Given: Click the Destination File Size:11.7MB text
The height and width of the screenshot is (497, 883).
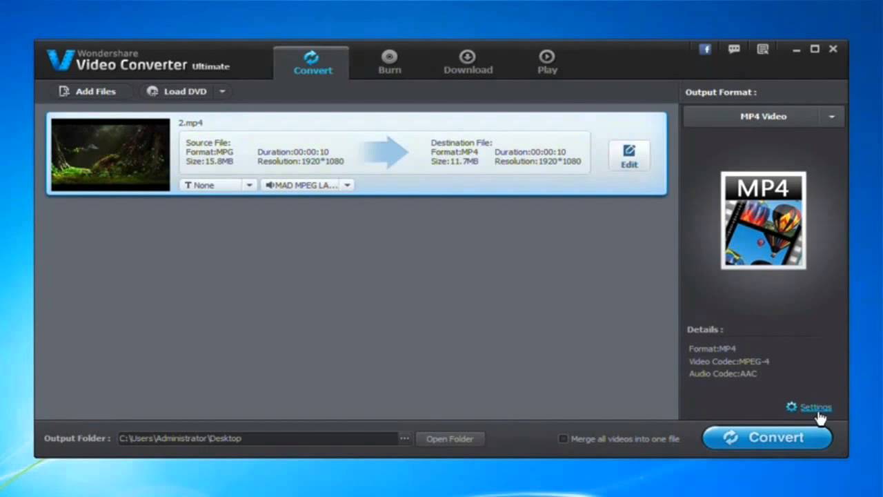Looking at the screenshot, I should 455,162.
